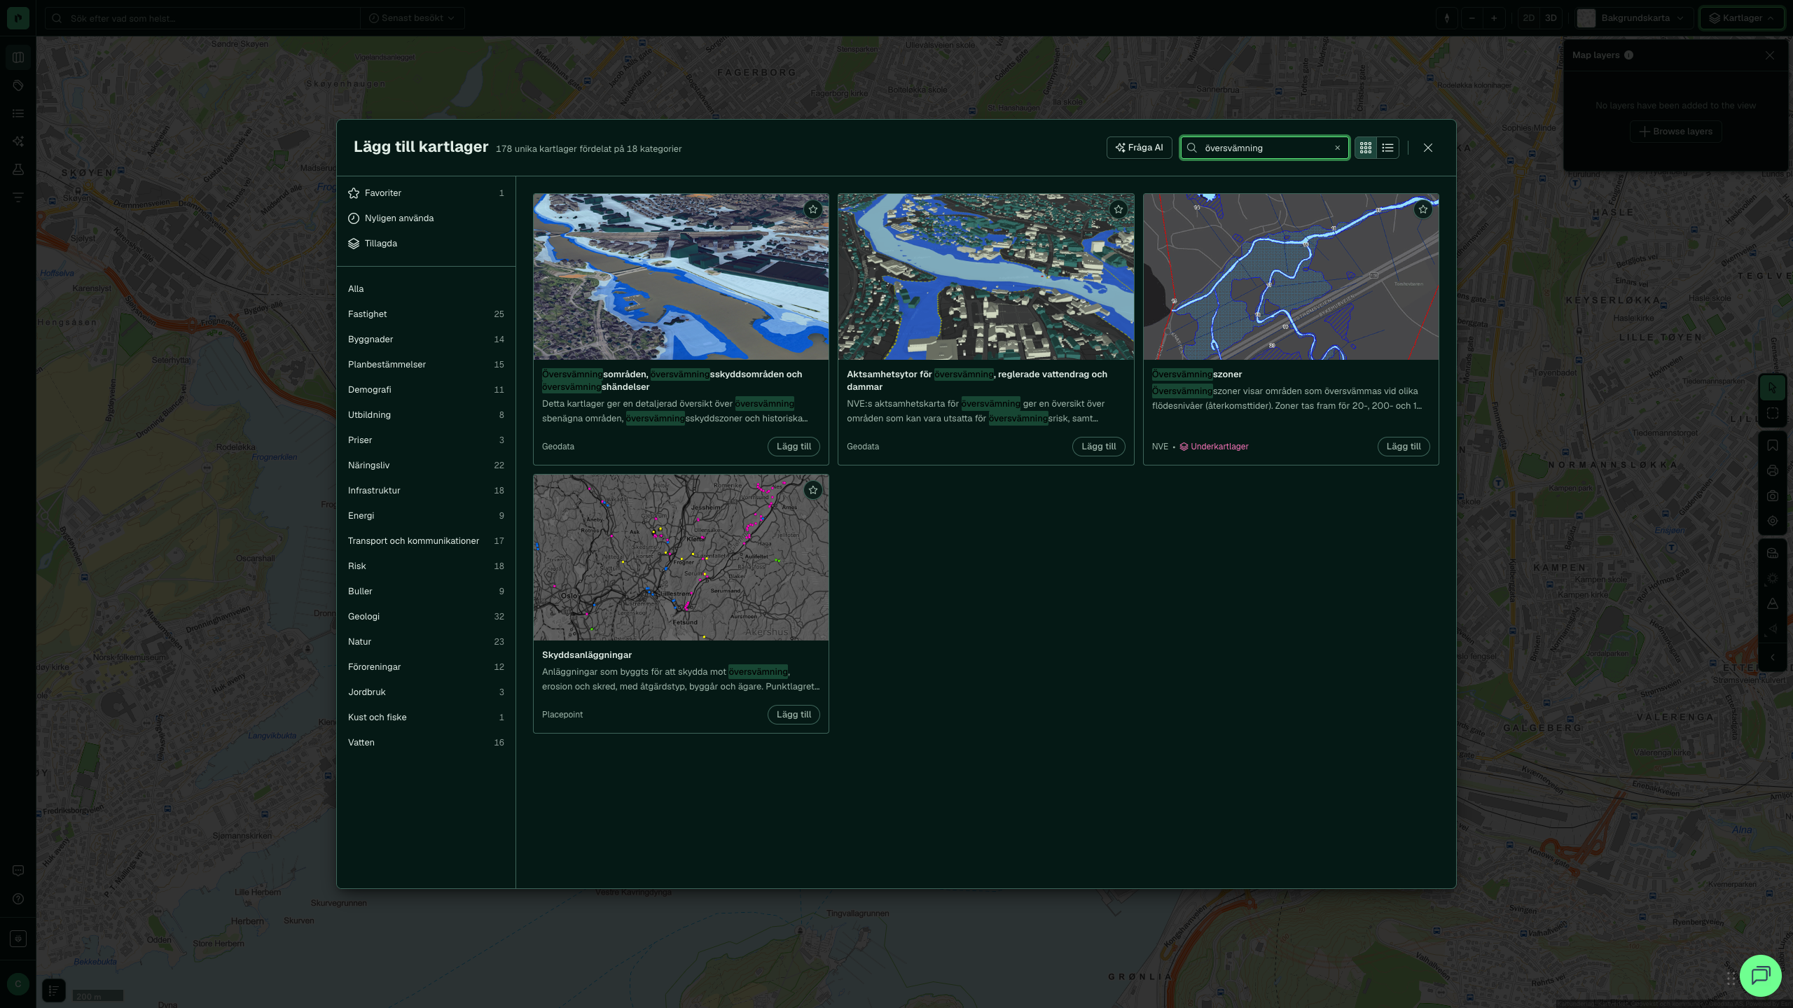Expand Underkartlager on the Översvämningszoner card

tap(1214, 447)
